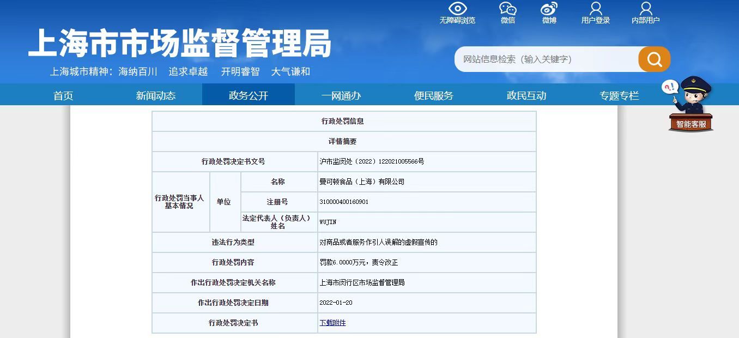
Task: Click the user login person icon
Action: pyautogui.click(x=596, y=9)
